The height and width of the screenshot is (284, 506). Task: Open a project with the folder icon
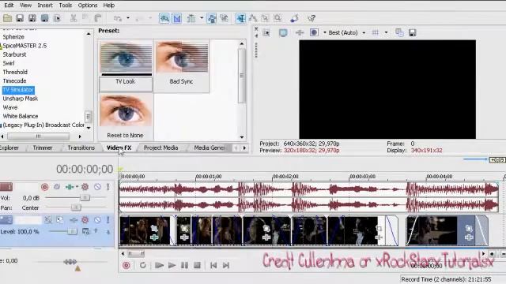[x=7, y=18]
